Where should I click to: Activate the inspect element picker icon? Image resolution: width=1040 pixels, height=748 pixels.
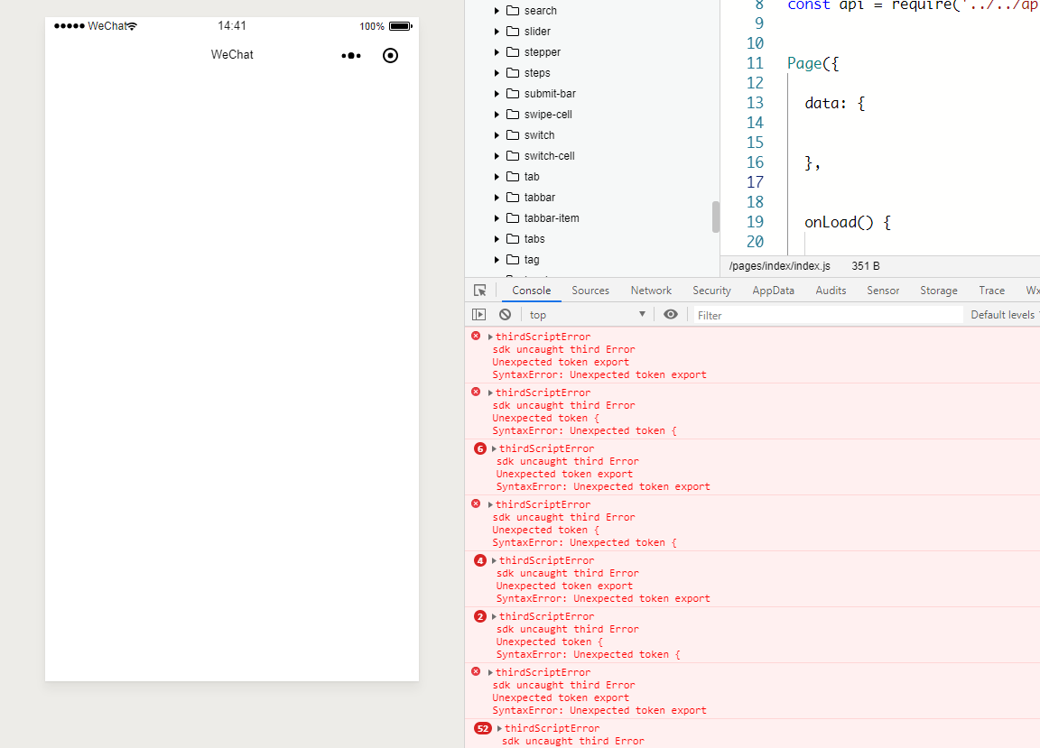tap(480, 291)
